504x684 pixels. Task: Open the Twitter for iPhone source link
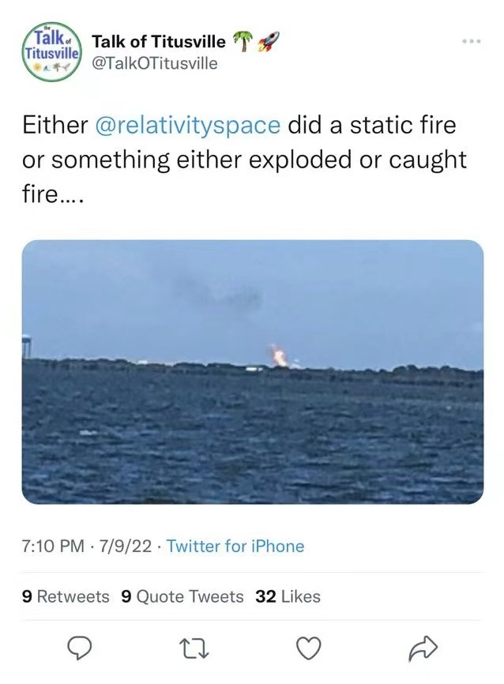(235, 546)
